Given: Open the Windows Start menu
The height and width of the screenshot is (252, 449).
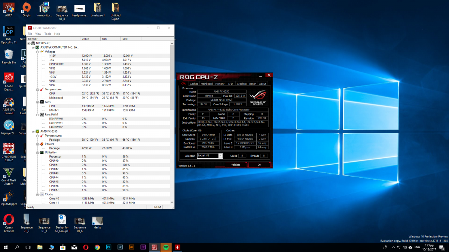Looking at the screenshot, I should coord(6,247).
